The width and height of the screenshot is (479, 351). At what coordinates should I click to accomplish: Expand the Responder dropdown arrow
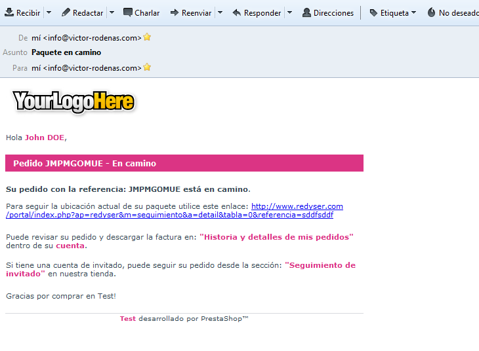[x=289, y=13]
